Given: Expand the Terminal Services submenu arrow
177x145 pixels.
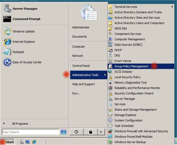Looking at the screenshot, I should point(172,7).
